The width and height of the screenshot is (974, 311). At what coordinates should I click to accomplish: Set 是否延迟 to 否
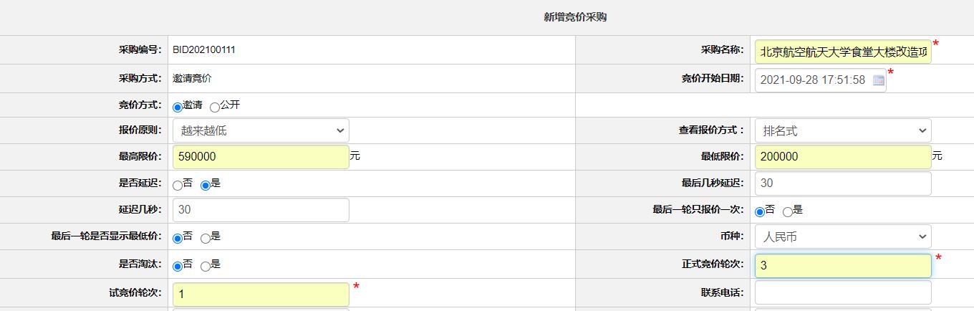point(178,186)
